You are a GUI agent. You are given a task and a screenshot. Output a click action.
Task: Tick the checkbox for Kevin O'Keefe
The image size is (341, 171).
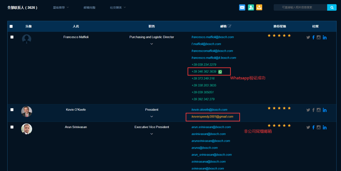(x=12, y=109)
